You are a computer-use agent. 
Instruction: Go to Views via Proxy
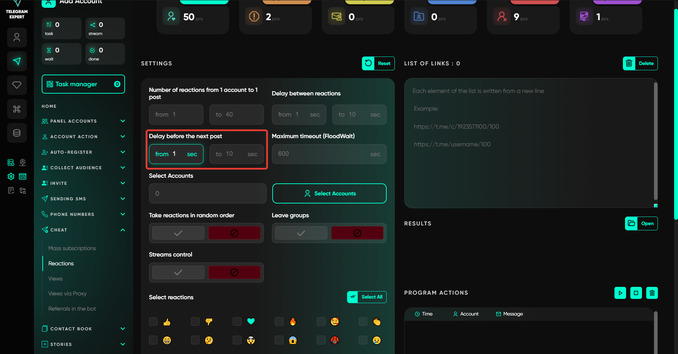click(67, 294)
